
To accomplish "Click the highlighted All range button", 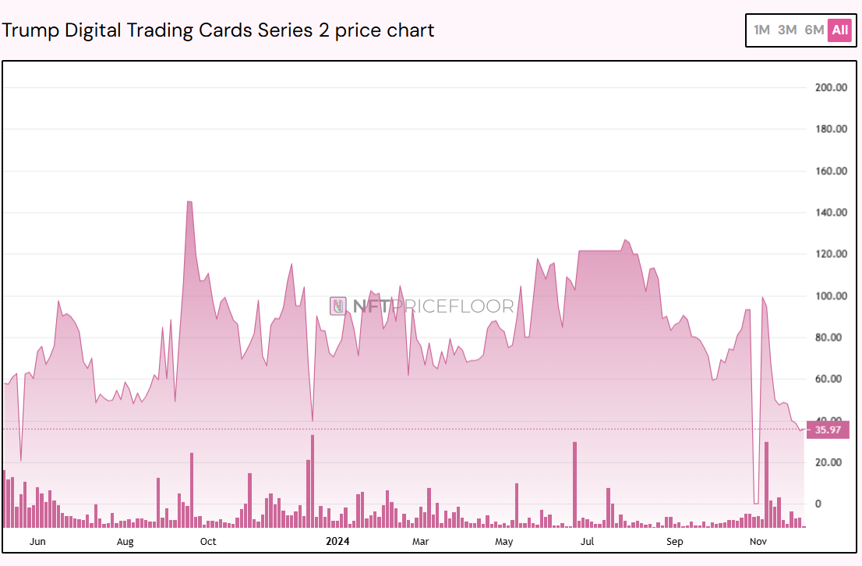I will [x=839, y=30].
